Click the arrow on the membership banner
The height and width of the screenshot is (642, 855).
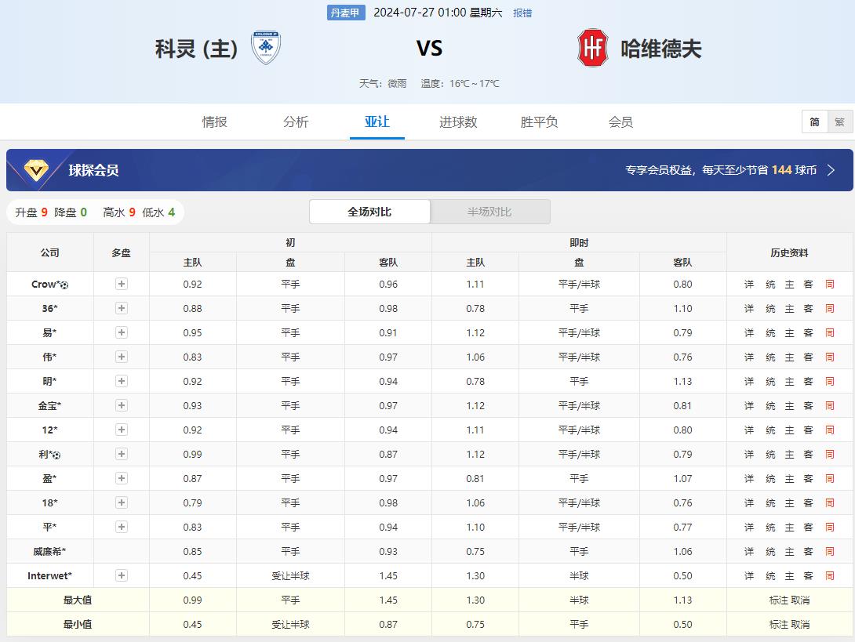pyautogui.click(x=831, y=170)
